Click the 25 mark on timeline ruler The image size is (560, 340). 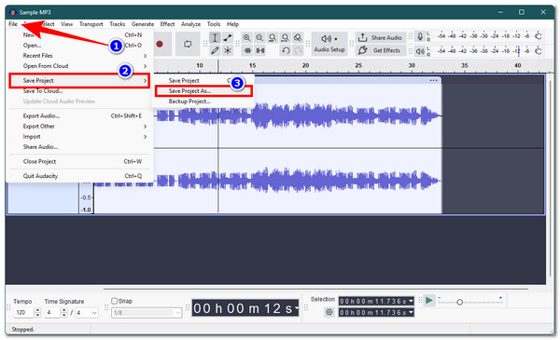(358, 65)
